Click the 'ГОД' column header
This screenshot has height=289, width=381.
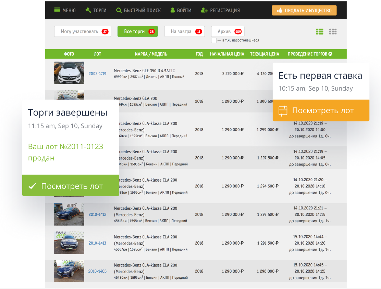click(x=199, y=54)
